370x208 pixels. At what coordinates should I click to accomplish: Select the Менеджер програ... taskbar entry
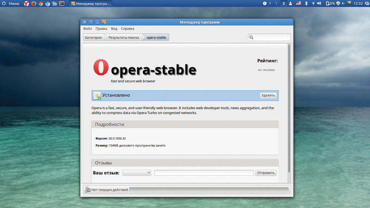[x=91, y=4]
